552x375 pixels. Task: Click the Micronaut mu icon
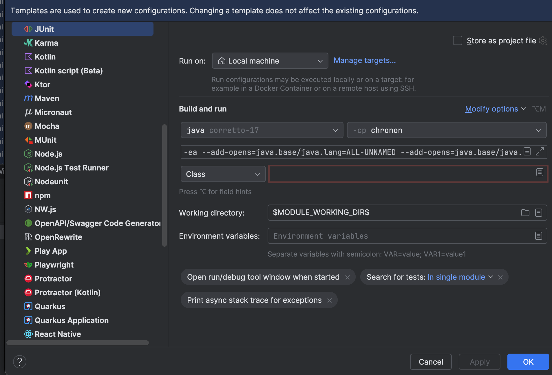click(28, 112)
